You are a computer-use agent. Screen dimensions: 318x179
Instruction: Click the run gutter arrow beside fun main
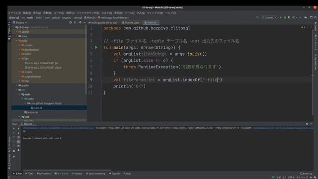pyautogui.click(x=96, y=47)
